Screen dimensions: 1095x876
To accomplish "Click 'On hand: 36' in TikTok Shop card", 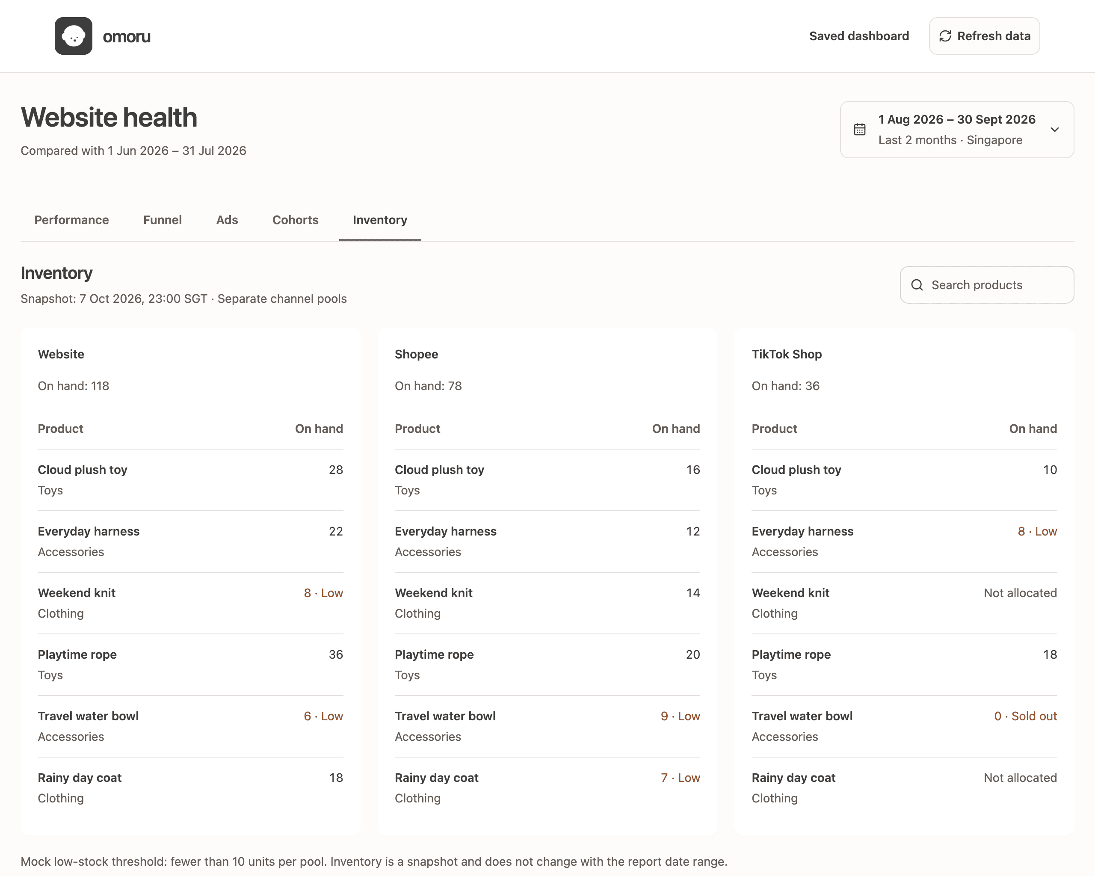I will point(786,386).
